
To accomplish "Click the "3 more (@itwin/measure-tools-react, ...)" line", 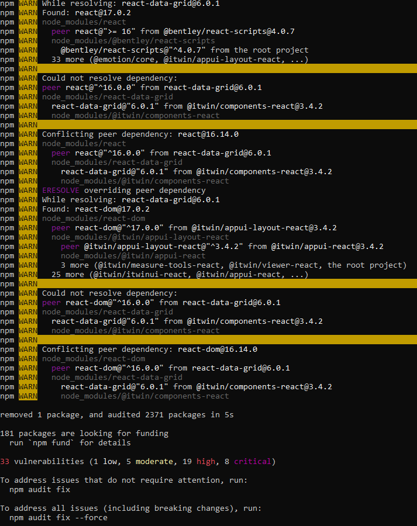I will (x=234, y=265).
